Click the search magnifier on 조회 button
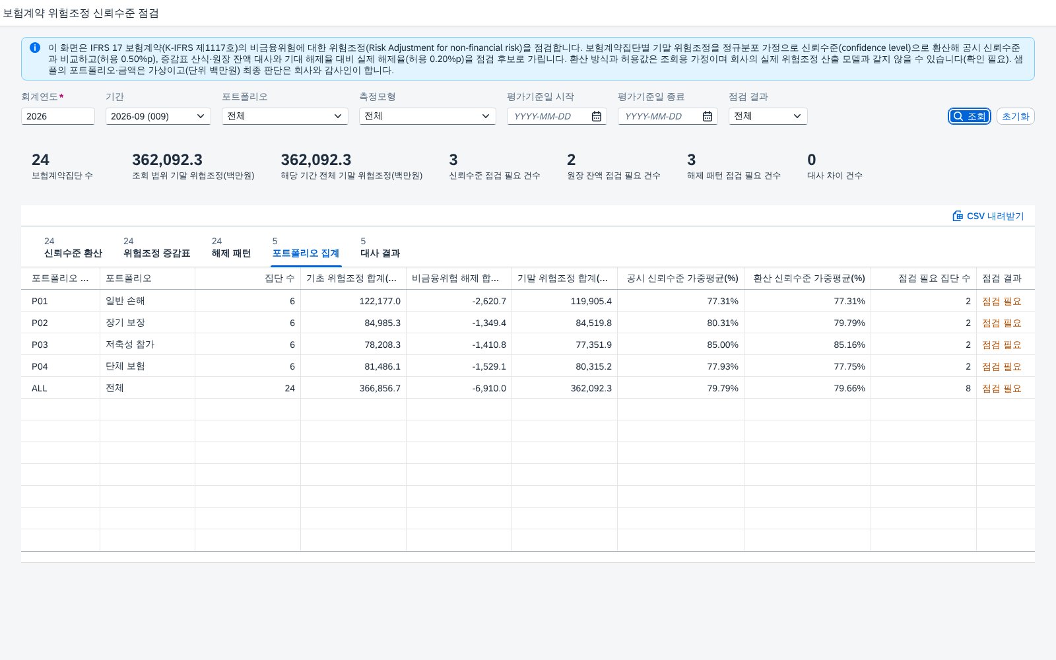 point(958,116)
